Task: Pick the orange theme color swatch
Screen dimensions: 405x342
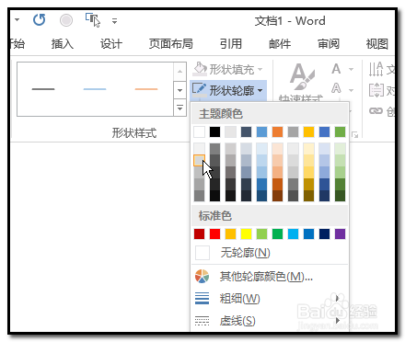Action: coord(277,132)
